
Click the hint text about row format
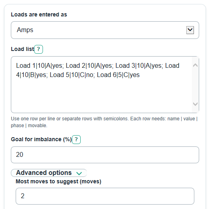point(104,122)
